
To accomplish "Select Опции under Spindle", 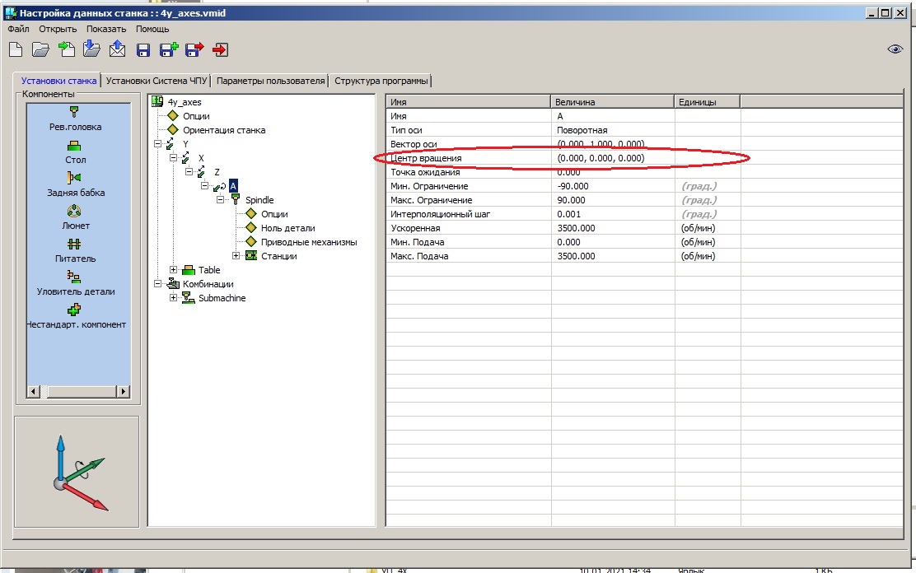I will click(x=274, y=214).
